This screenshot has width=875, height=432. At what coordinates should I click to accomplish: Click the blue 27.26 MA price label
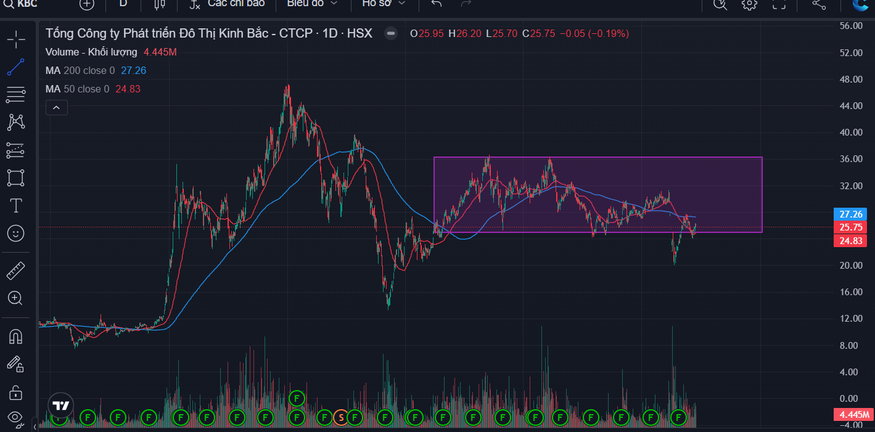tap(851, 214)
